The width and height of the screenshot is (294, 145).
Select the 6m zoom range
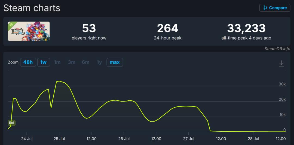[85, 62]
